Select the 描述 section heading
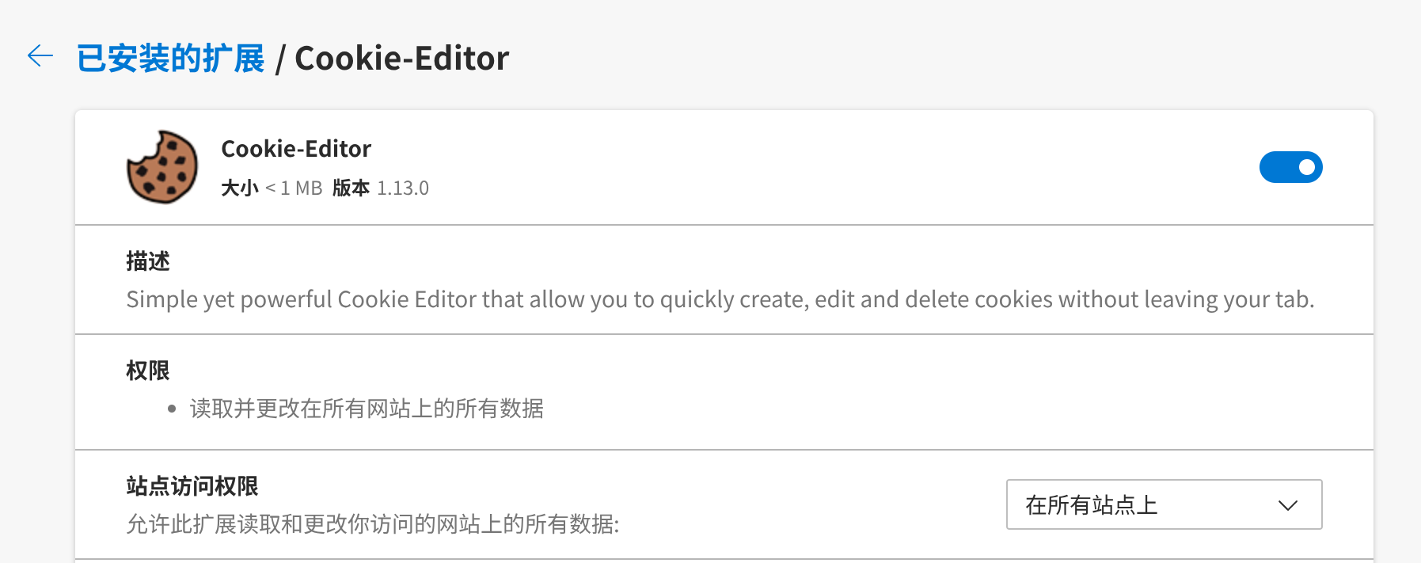 tap(148, 261)
